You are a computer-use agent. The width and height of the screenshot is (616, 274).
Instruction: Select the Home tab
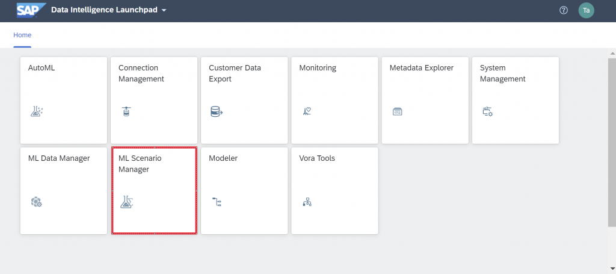(22, 35)
